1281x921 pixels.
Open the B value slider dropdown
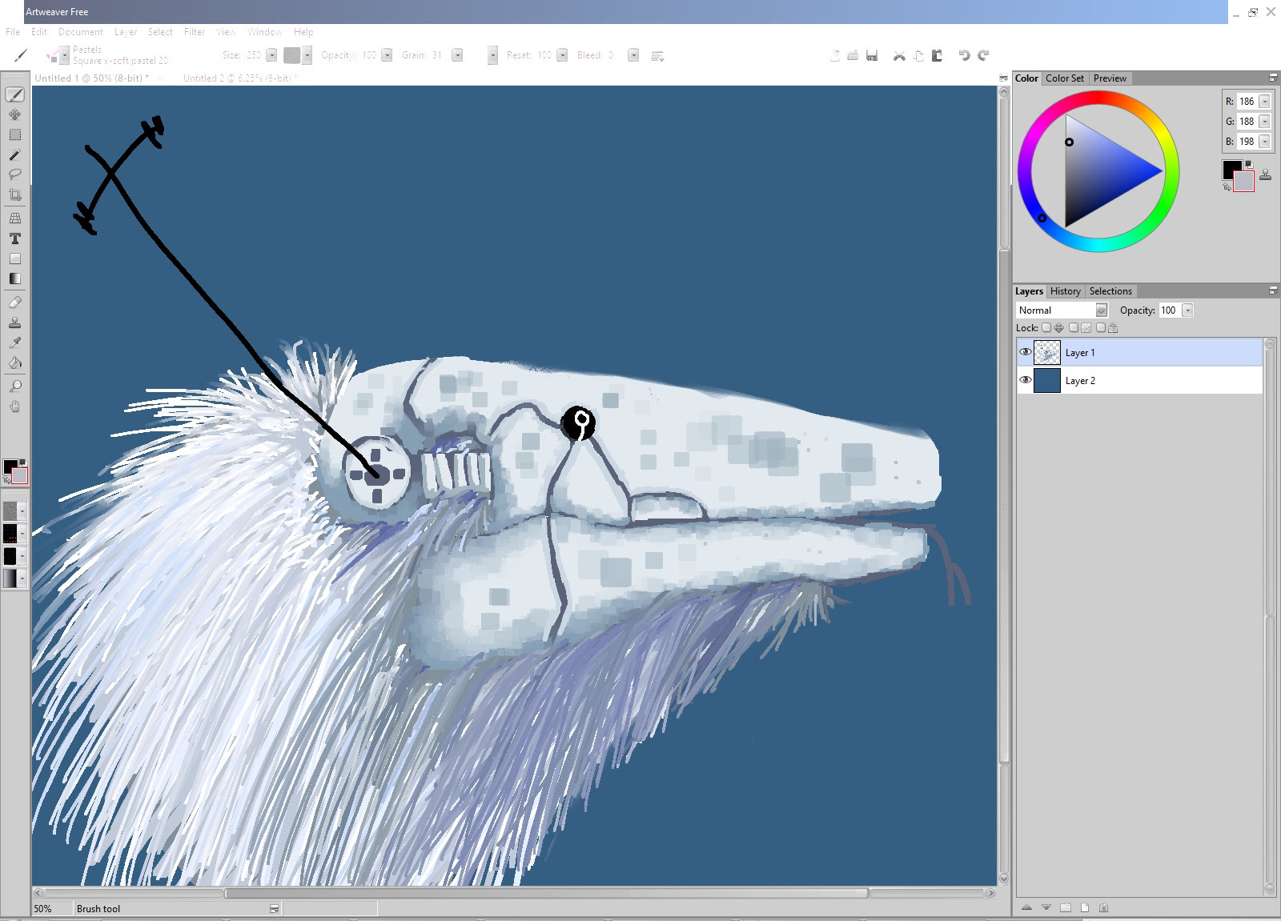(1264, 142)
